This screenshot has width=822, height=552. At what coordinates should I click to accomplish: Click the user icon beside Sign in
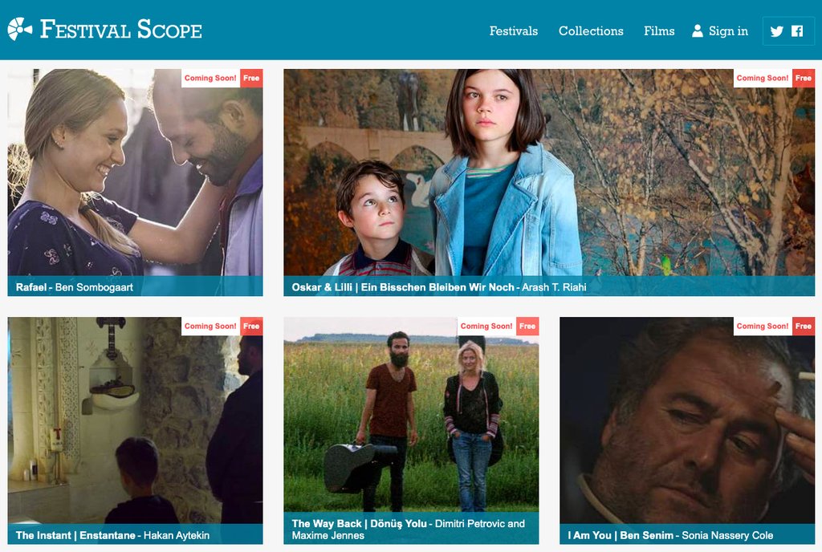pos(698,31)
